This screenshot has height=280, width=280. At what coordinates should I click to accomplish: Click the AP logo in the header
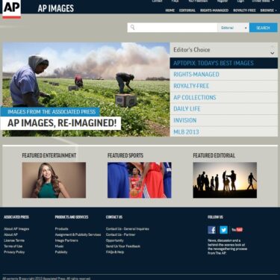(11, 9)
